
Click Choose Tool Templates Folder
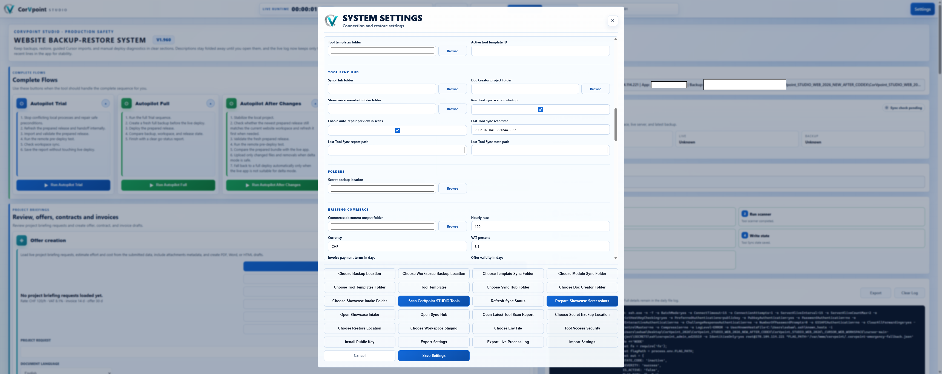360,287
